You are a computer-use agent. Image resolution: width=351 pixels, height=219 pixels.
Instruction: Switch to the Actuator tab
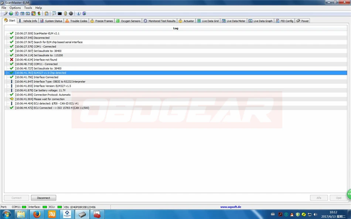click(186, 21)
